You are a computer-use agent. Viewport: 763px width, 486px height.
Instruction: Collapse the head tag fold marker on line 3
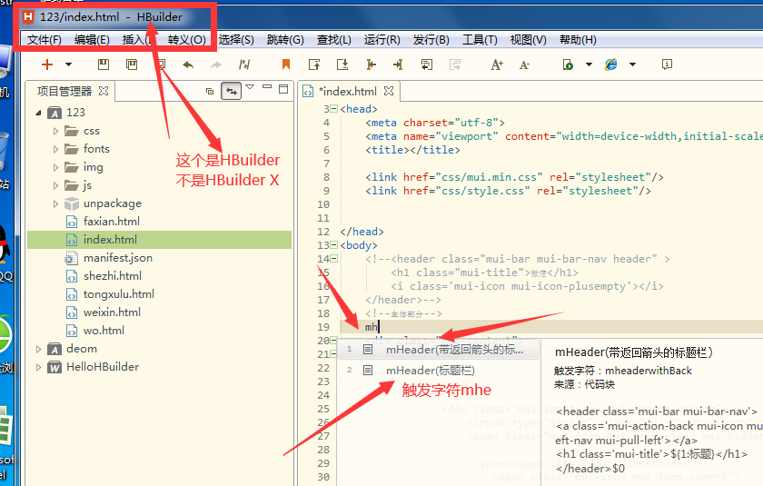[x=334, y=109]
